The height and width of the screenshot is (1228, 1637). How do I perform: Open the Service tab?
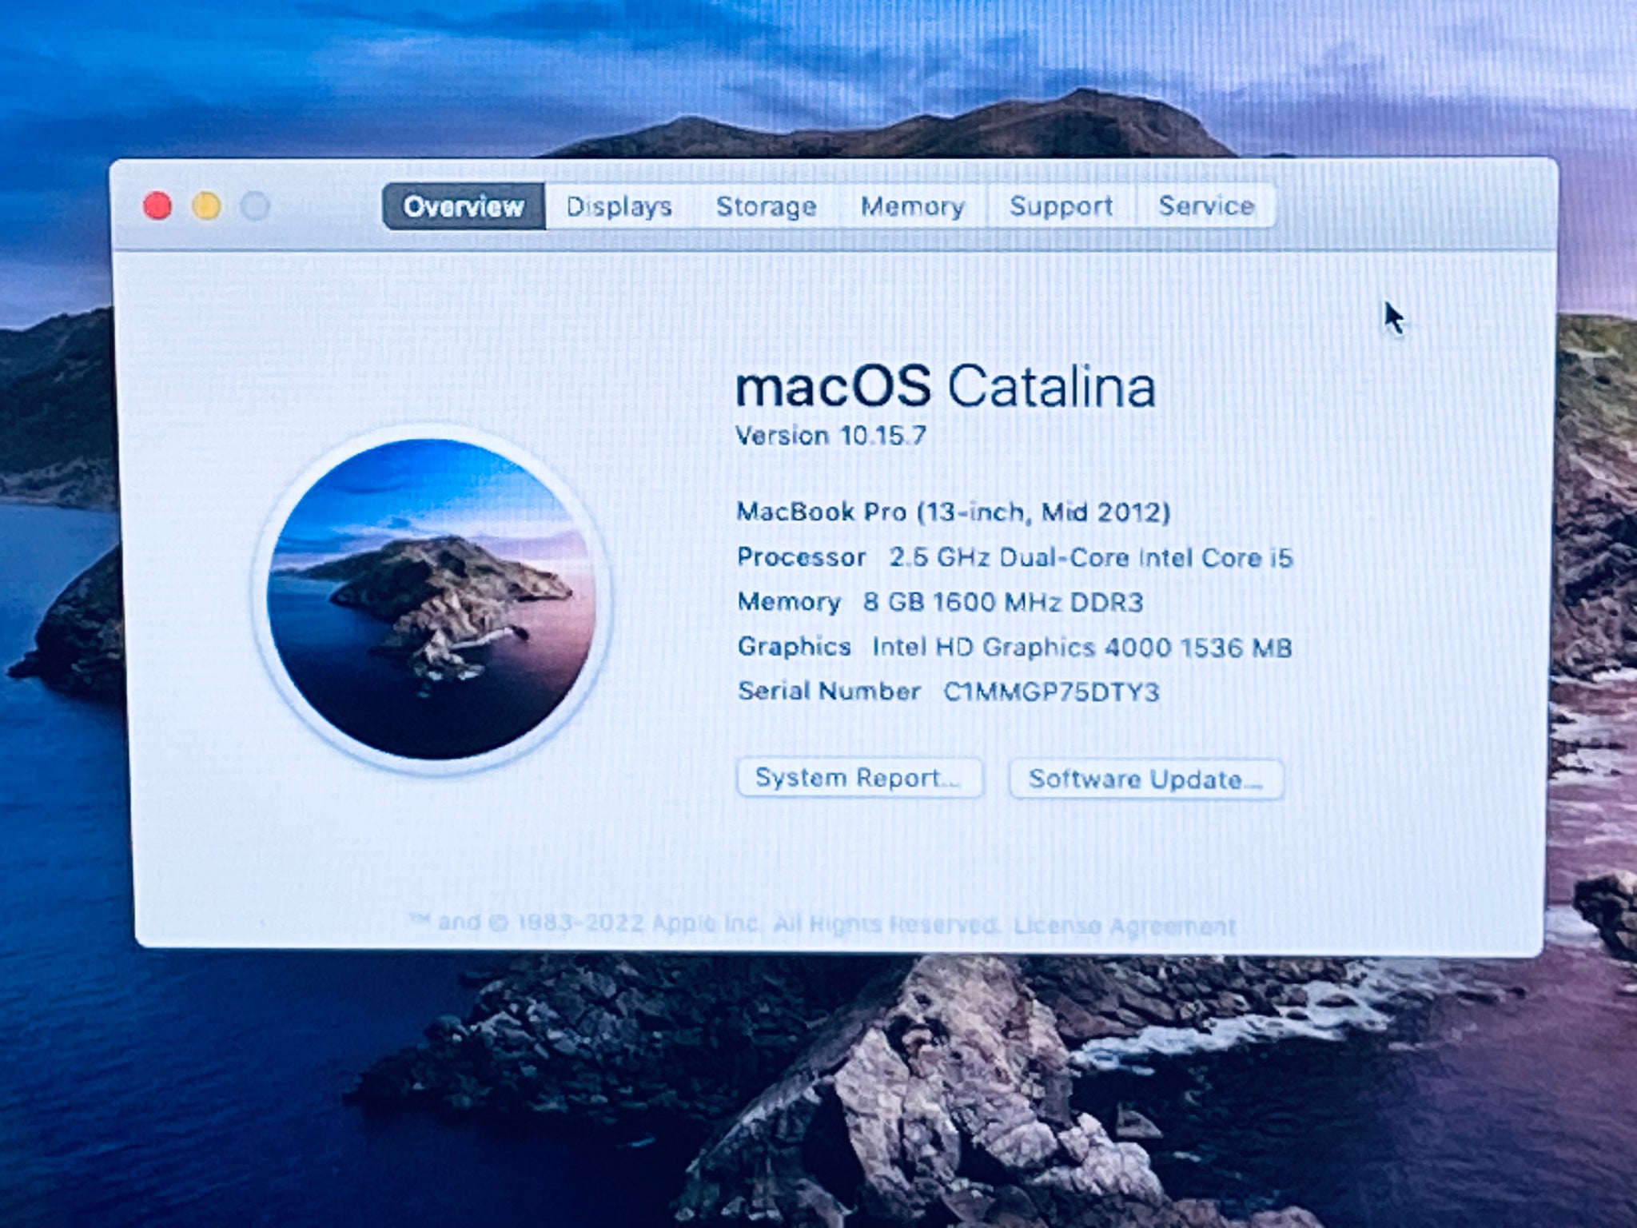click(x=1206, y=206)
